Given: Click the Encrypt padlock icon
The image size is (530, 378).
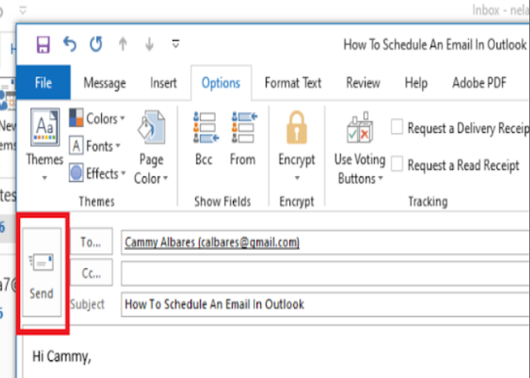Looking at the screenshot, I should [297, 128].
